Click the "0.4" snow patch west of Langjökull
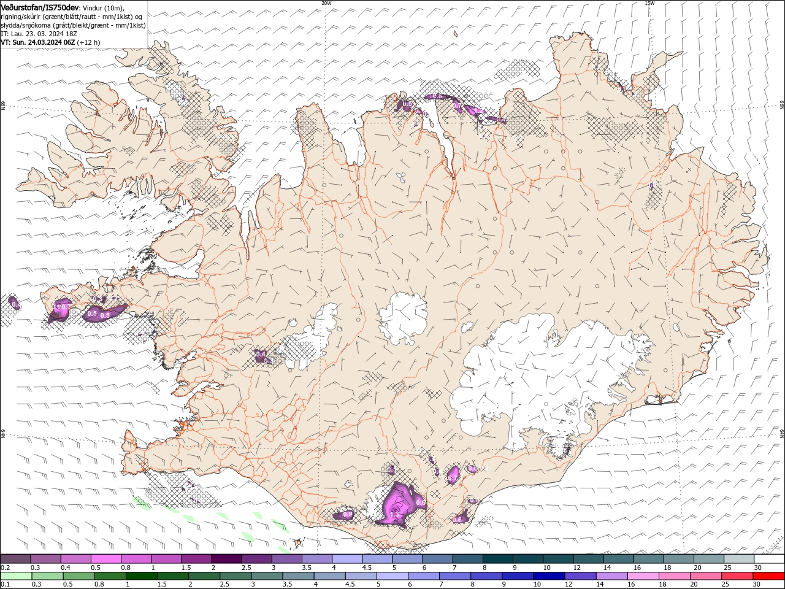Image resolution: width=785 pixels, height=589 pixels. 262,355
